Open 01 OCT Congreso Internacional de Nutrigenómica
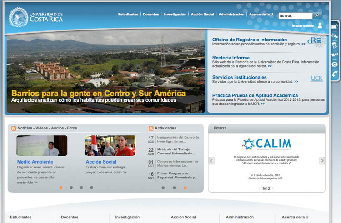The width and height of the screenshot is (341, 223). 173,164
